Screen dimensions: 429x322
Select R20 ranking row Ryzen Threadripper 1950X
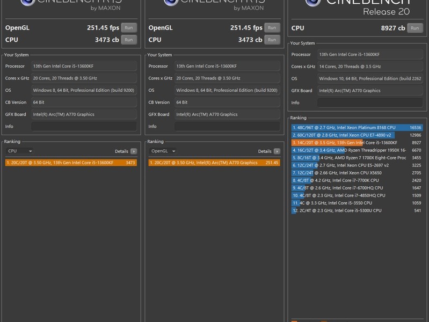click(357, 150)
